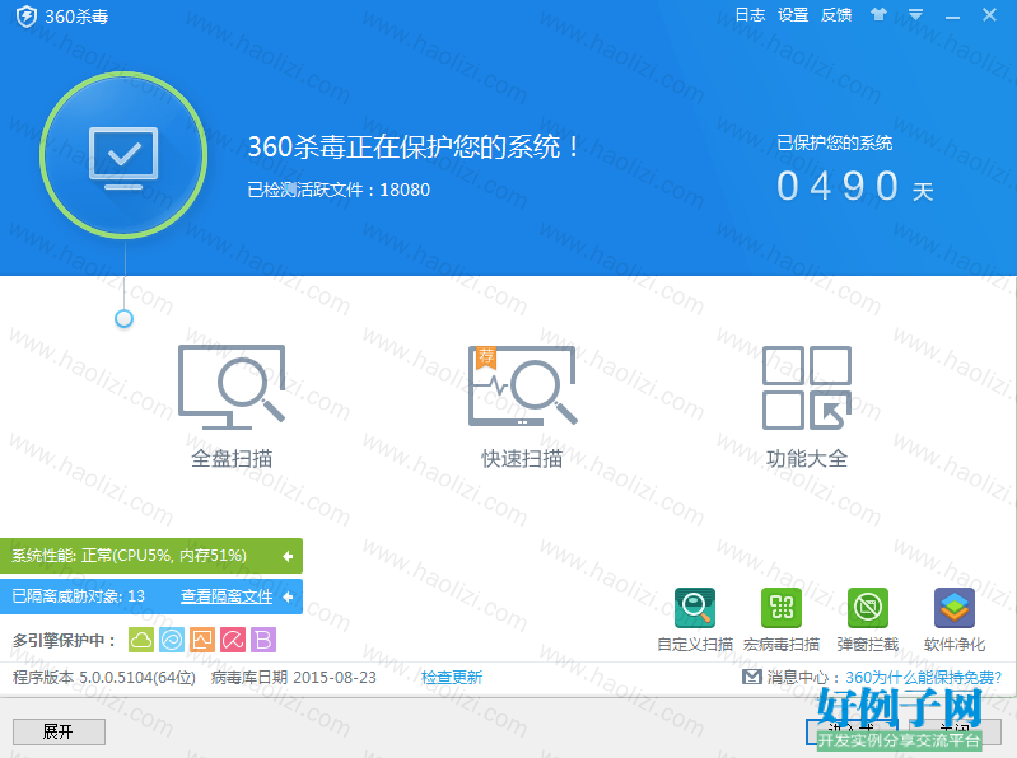
Task: Launch 弹窗拦截 popup blocker icon
Action: (868, 608)
